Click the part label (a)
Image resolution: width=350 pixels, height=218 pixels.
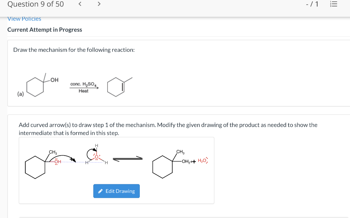pos(20,93)
